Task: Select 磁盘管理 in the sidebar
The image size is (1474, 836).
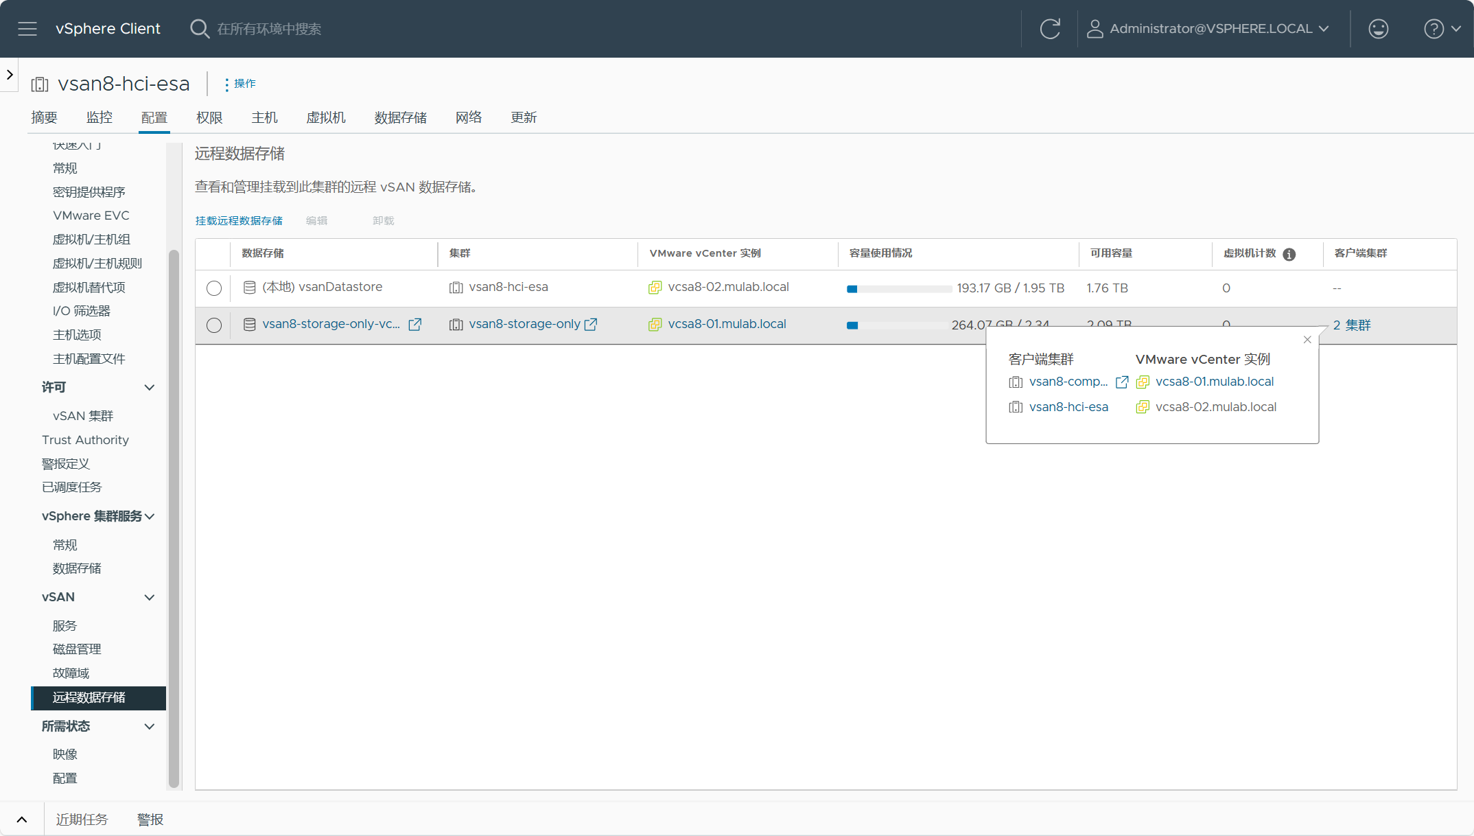Action: [77, 649]
